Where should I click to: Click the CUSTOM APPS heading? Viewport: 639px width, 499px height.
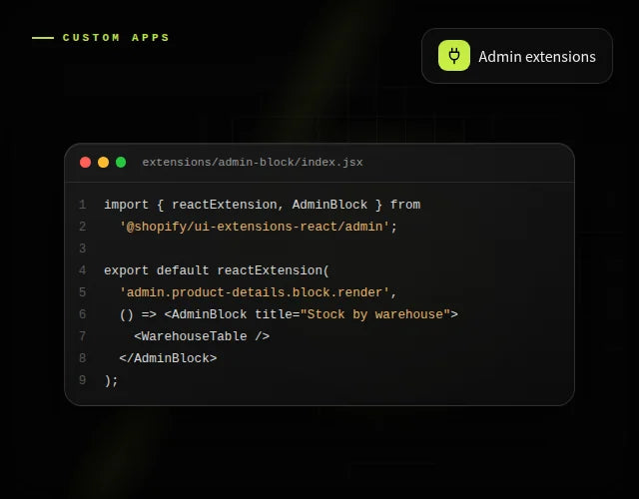point(116,38)
